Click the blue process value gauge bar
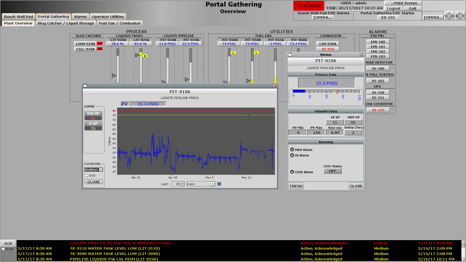 point(299,91)
